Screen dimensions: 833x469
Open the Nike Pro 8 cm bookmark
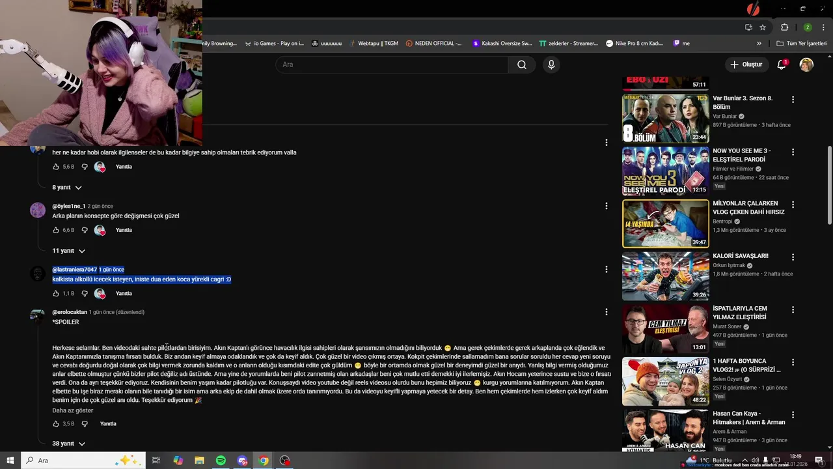click(x=635, y=44)
